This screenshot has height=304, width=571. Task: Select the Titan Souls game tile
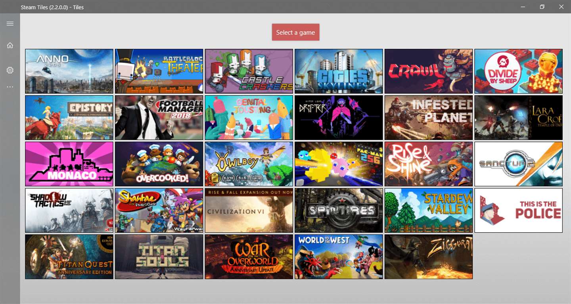point(159,257)
